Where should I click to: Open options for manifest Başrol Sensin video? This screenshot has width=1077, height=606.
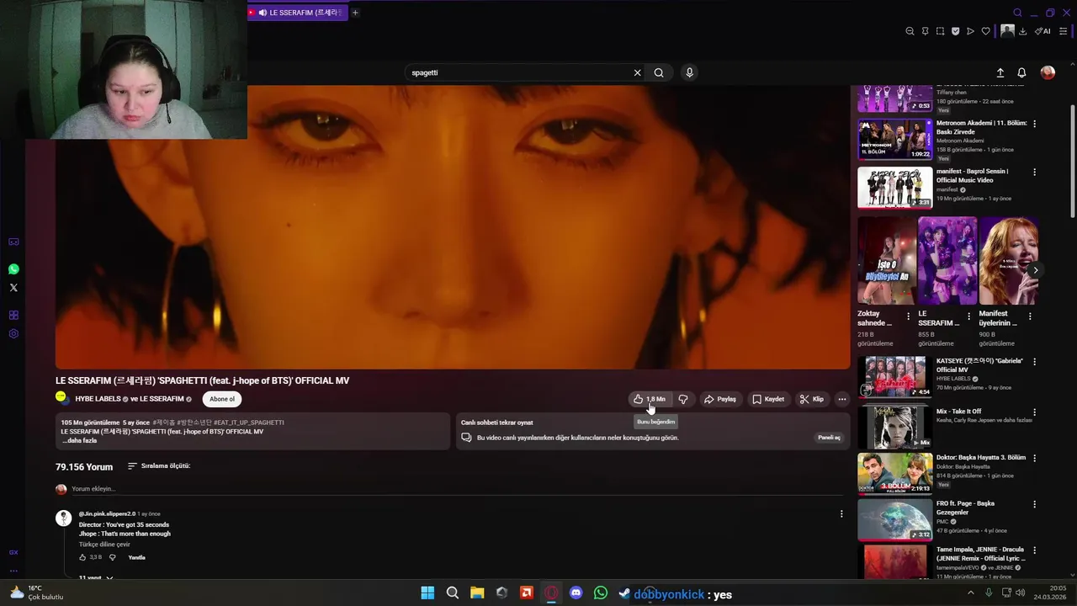tap(1034, 172)
